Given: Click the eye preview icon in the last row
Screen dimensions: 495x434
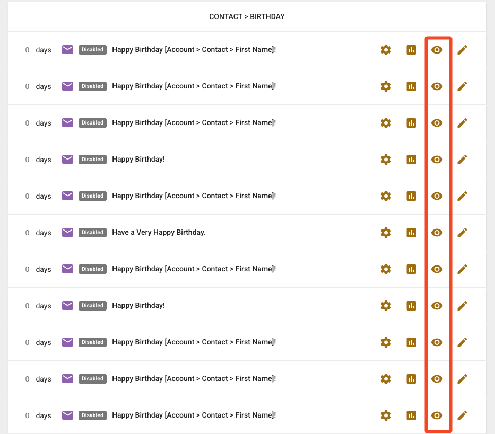Looking at the screenshot, I should 437,415.
